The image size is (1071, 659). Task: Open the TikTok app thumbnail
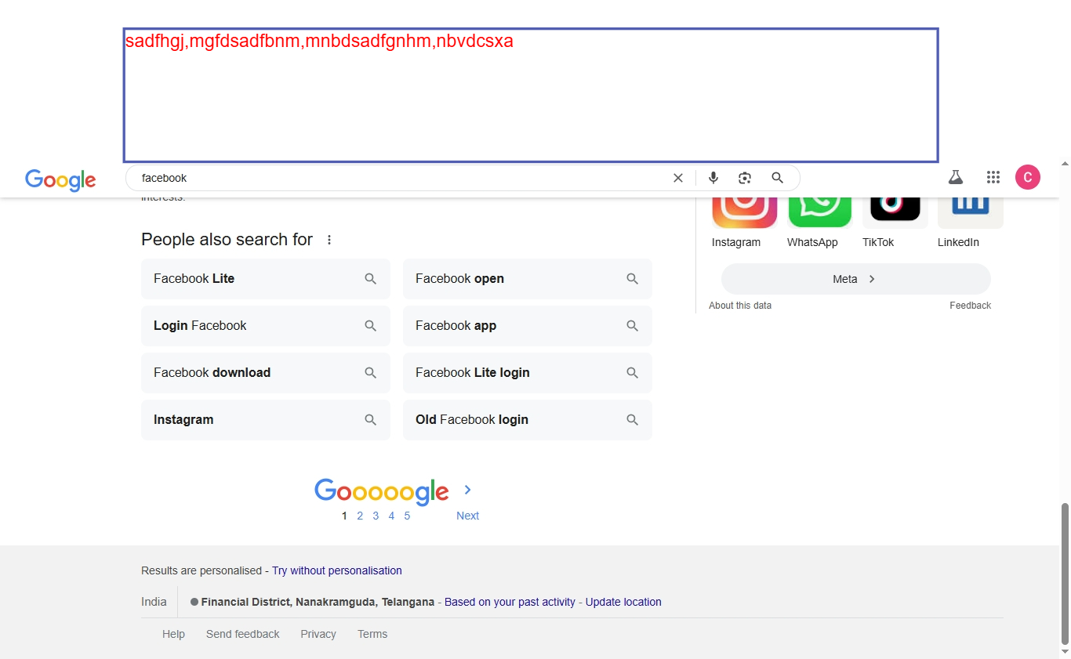[895, 212]
